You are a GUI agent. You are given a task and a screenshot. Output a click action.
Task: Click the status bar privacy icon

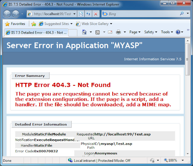pyautogui.click(x=152, y=160)
